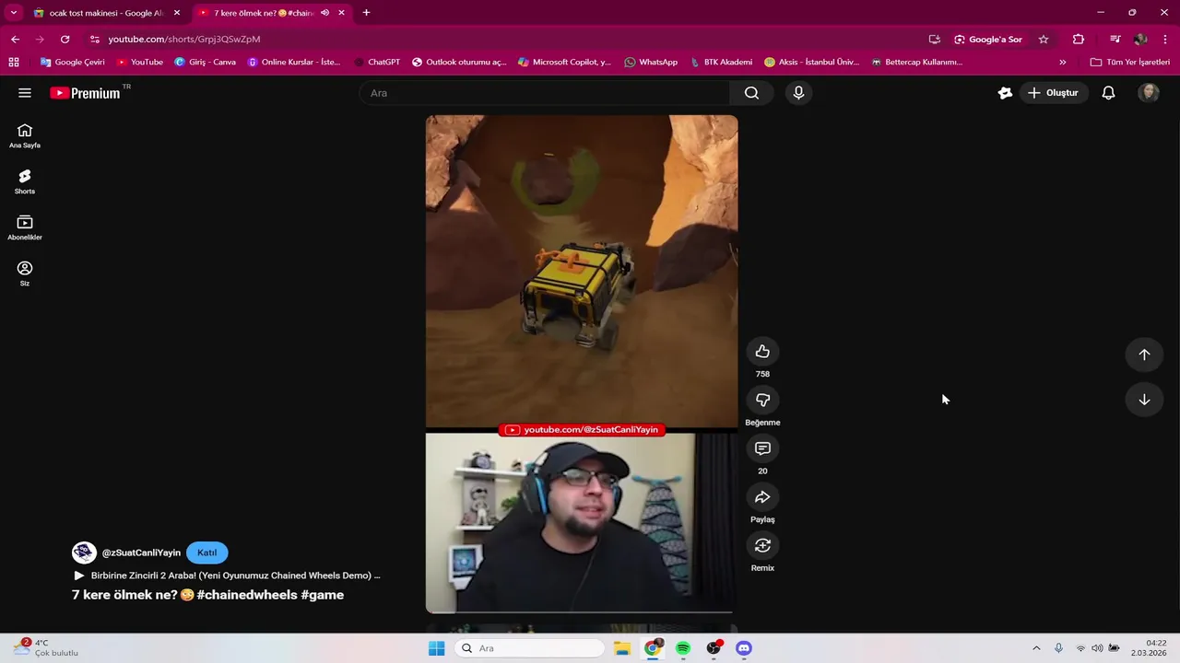Open the YouTube bookmark
The height and width of the screenshot is (663, 1180).
(x=140, y=62)
